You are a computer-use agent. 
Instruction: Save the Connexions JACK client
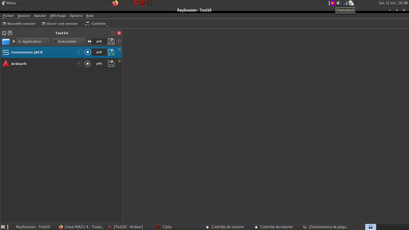coord(111,52)
